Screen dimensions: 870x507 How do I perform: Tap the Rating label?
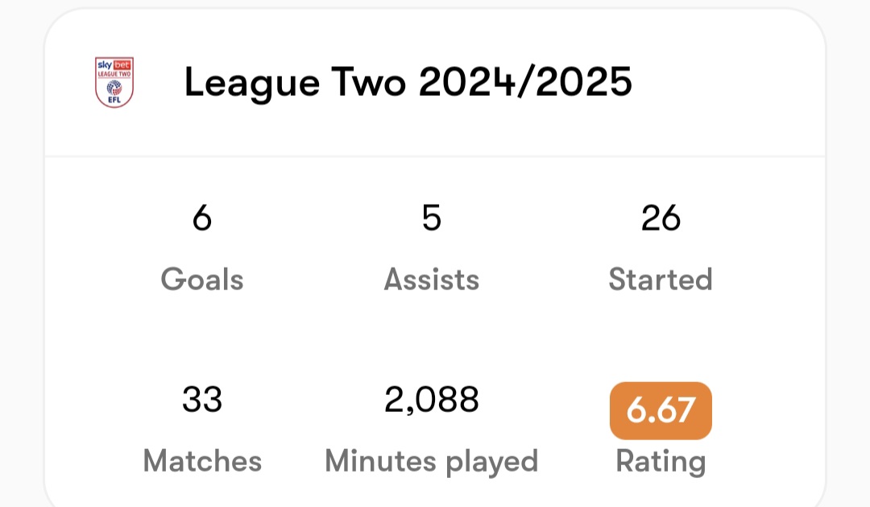coord(661,462)
